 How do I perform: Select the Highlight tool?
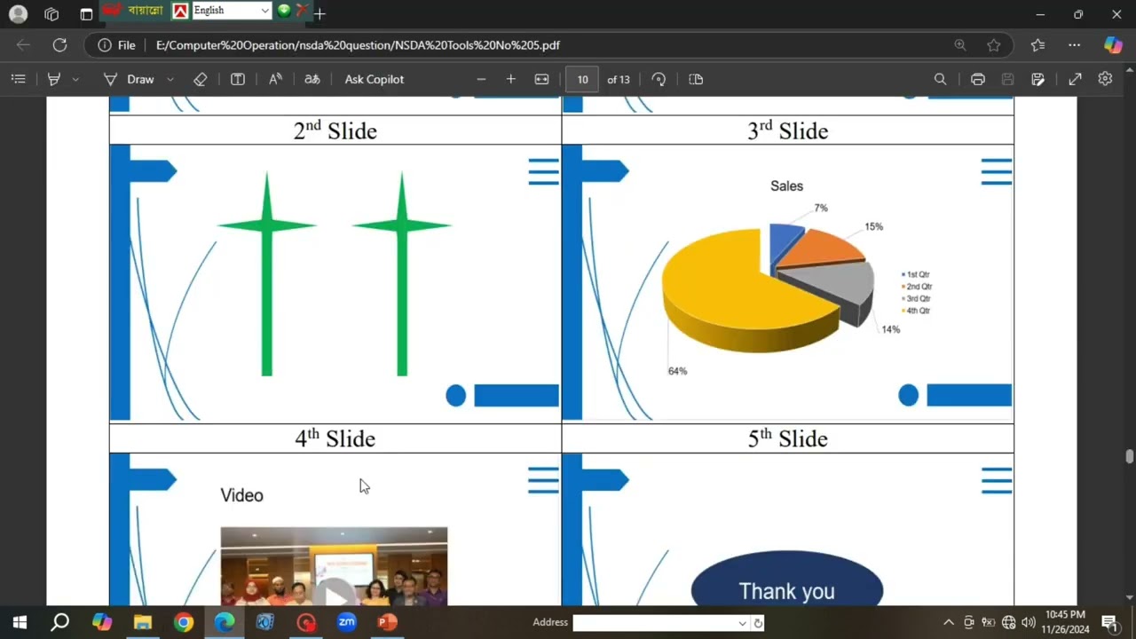click(54, 79)
